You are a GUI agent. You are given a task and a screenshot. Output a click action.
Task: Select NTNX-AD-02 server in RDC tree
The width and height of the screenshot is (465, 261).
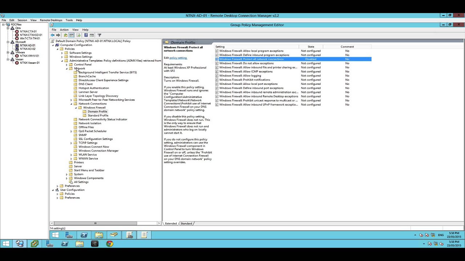pyautogui.click(x=28, y=49)
